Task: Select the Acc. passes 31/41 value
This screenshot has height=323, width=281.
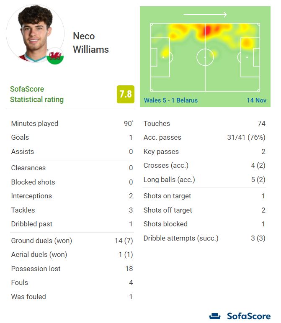Action: 245,137
